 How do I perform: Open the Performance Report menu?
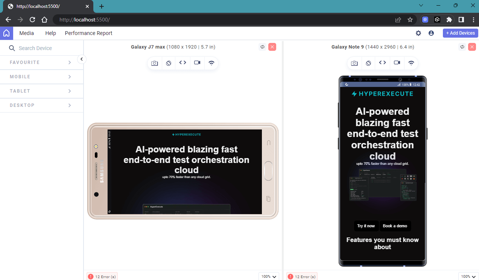pyautogui.click(x=88, y=33)
